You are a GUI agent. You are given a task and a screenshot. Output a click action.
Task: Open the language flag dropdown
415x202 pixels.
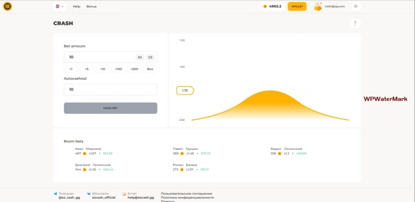(x=60, y=6)
